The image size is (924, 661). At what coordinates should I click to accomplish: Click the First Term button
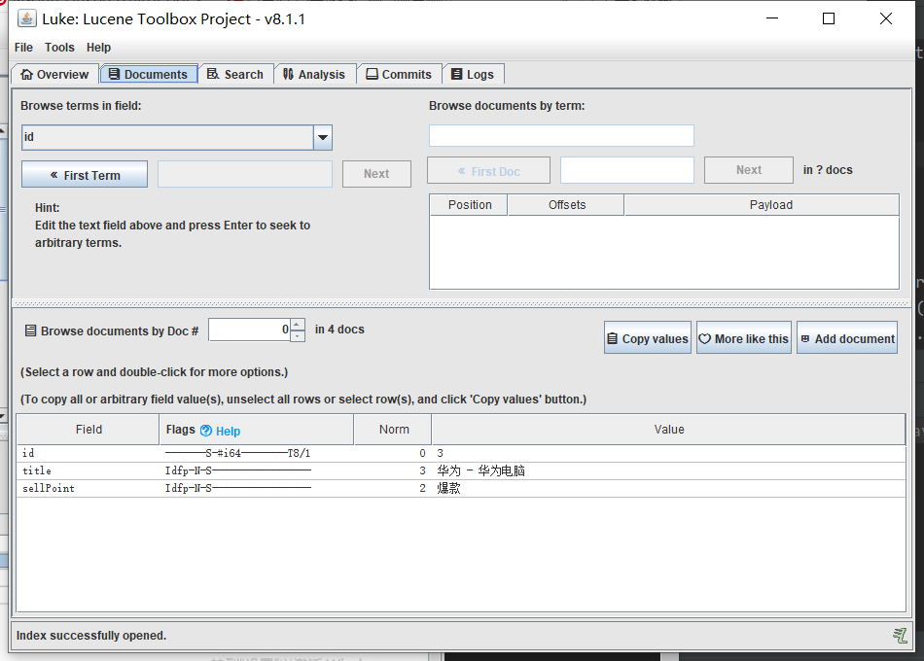[85, 174]
